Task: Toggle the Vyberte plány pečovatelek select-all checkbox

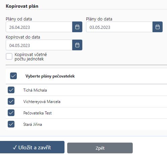Action: point(13,76)
